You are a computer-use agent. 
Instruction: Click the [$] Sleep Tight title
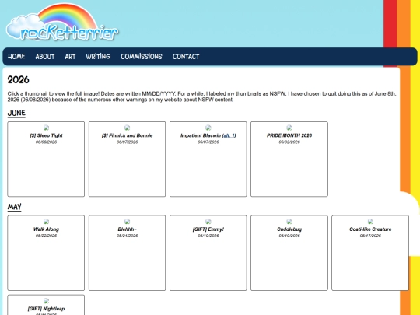(46, 135)
